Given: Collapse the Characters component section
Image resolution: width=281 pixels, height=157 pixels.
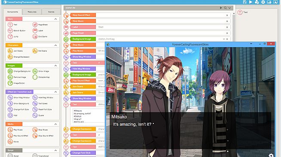Looking at the screenshot, I should click(55, 45).
